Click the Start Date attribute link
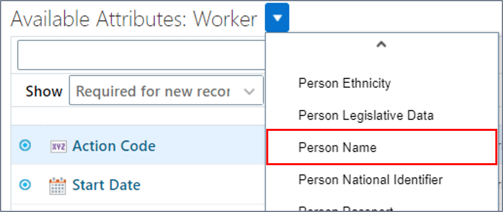This screenshot has width=503, height=212. (x=107, y=185)
